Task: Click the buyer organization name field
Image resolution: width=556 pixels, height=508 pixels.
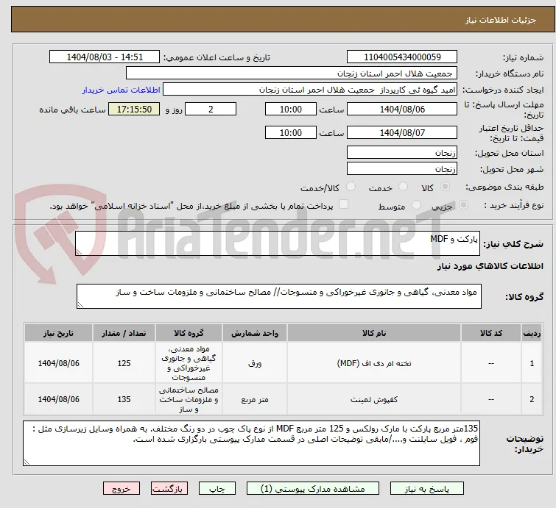Action: pyautogui.click(x=292, y=74)
